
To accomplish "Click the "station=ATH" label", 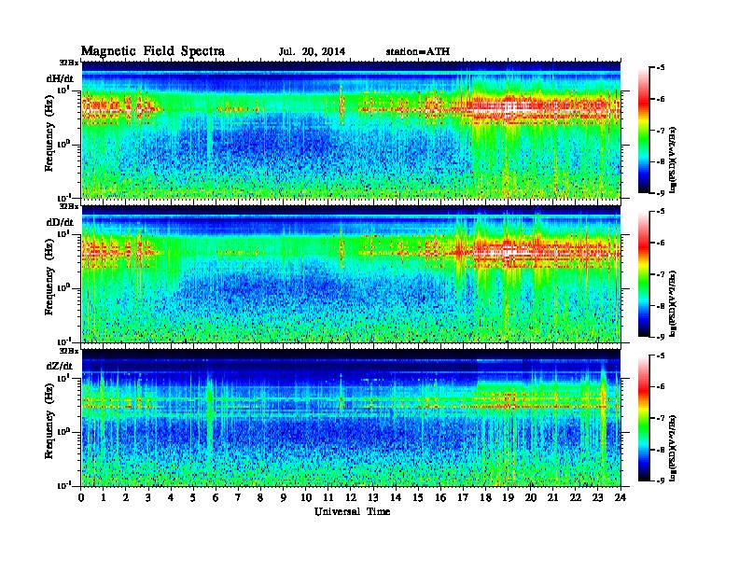I will (x=418, y=52).
